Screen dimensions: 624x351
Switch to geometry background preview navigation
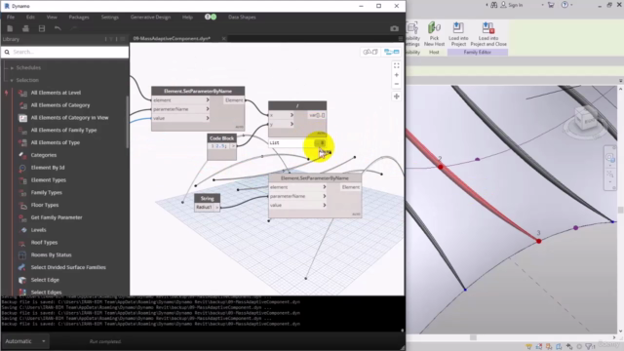370,52
